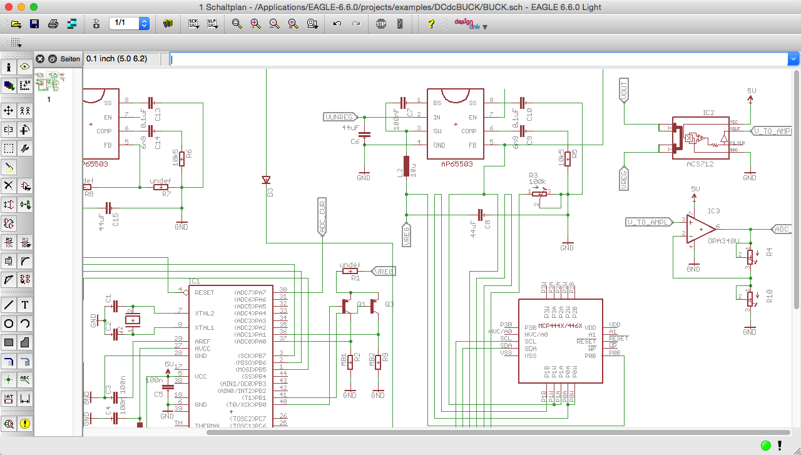Undock the Seiten sheets panel

point(52,59)
